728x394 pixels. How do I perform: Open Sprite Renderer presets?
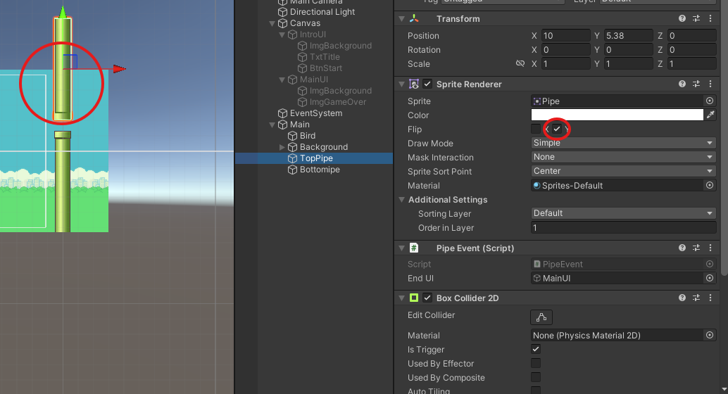coord(696,84)
